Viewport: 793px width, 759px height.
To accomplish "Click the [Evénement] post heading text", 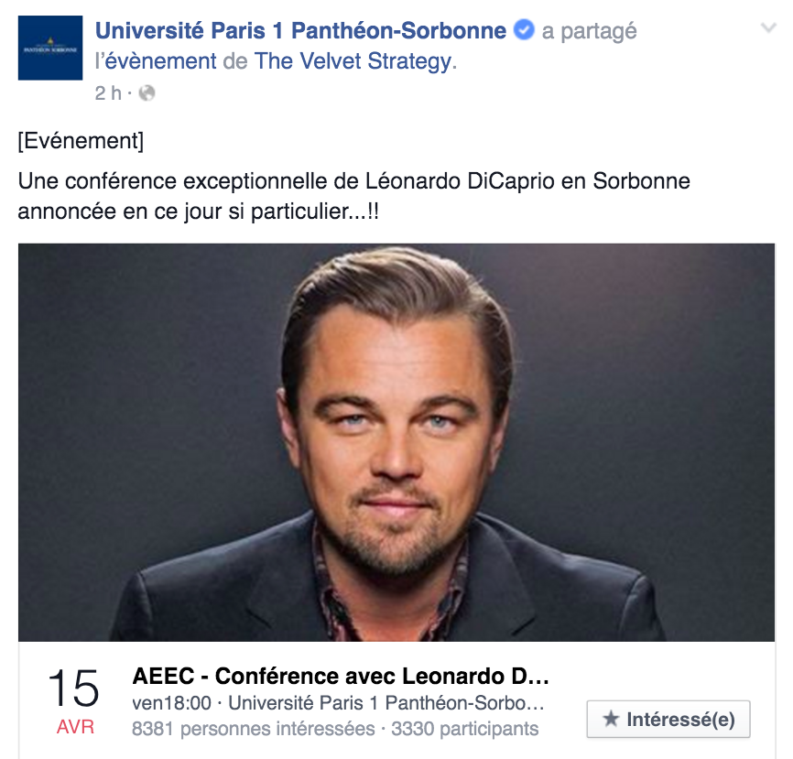I will point(81,141).
